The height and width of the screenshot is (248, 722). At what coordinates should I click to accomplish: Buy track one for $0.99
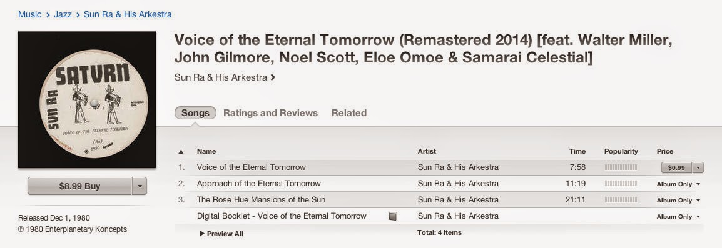point(676,167)
